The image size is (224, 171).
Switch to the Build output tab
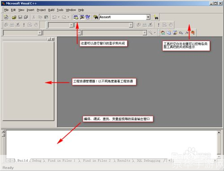(22, 160)
